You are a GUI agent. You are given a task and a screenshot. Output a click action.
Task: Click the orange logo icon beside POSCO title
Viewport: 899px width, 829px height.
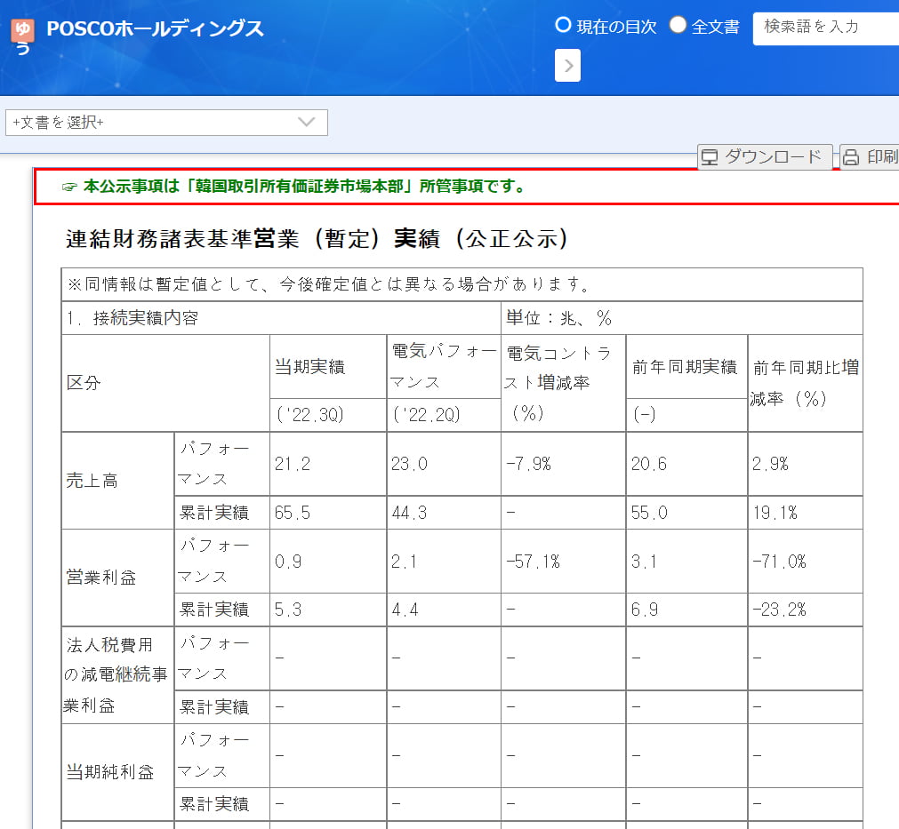[x=22, y=30]
